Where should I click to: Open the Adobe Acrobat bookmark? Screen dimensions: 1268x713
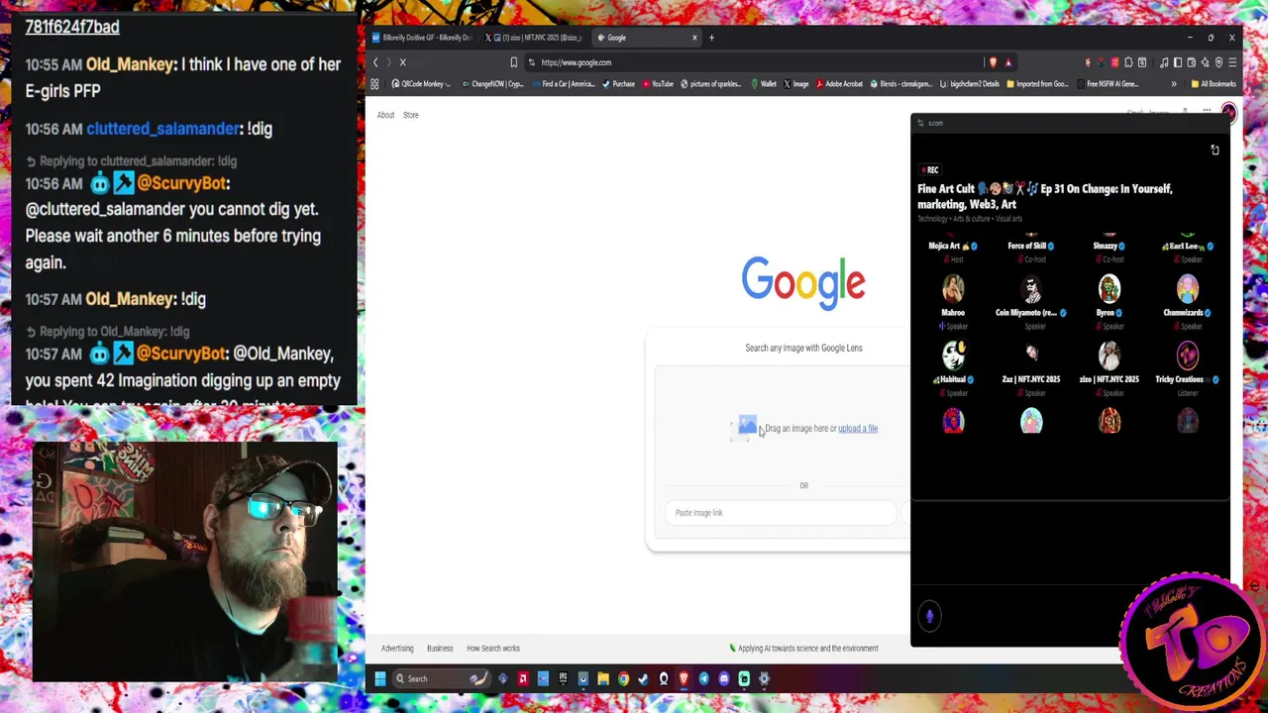839,84
